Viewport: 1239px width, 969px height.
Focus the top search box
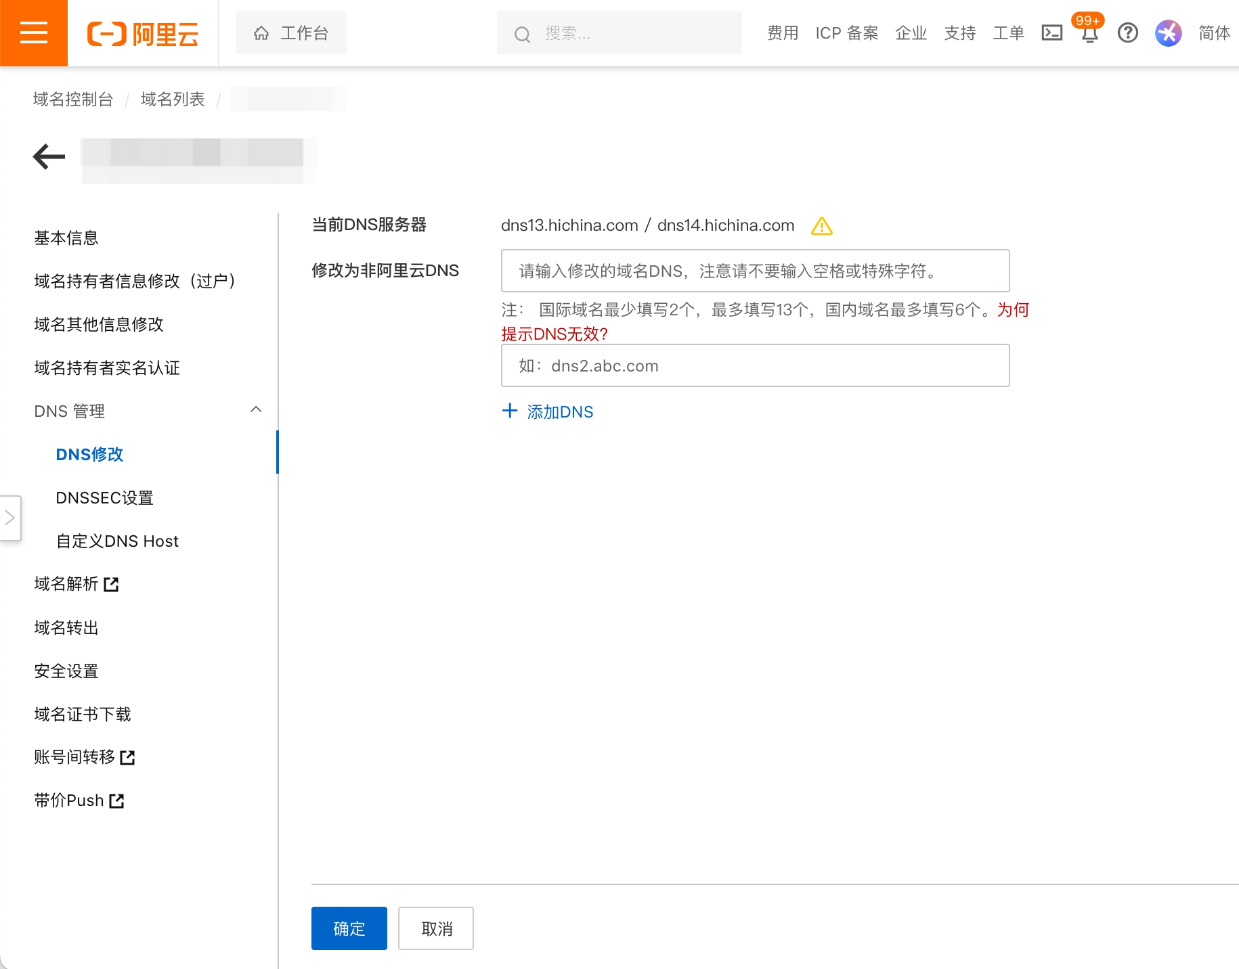[619, 32]
